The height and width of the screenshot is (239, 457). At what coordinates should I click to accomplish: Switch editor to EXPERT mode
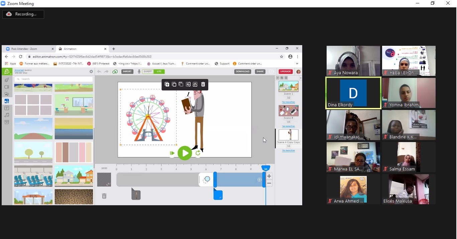click(x=148, y=72)
